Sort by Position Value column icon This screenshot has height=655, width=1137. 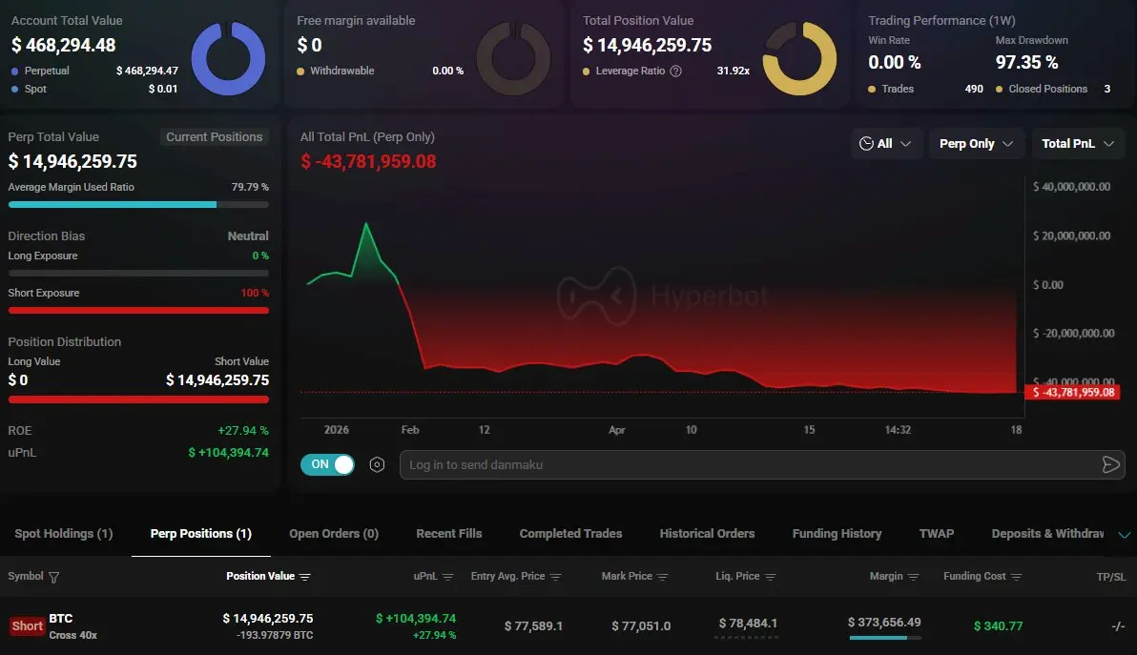coord(304,577)
